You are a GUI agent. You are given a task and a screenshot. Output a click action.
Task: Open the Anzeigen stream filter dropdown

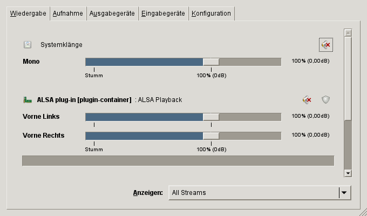point(259,192)
